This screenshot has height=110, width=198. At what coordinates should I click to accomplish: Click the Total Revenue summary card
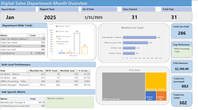(182, 66)
